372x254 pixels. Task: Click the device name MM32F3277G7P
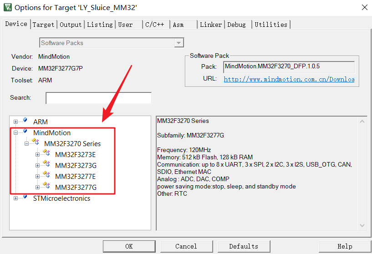61,69
